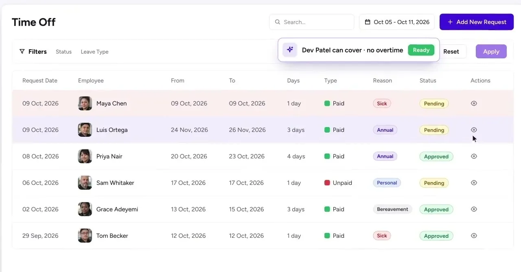Click Tom Becker's Sick reason tag
Screen dimensions: 521x272
[382, 236]
